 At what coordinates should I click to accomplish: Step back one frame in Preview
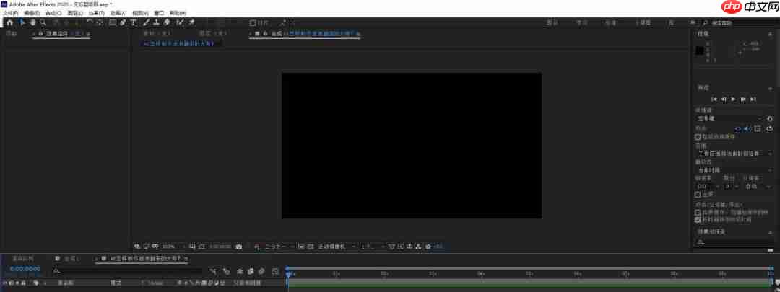pyautogui.click(x=724, y=99)
